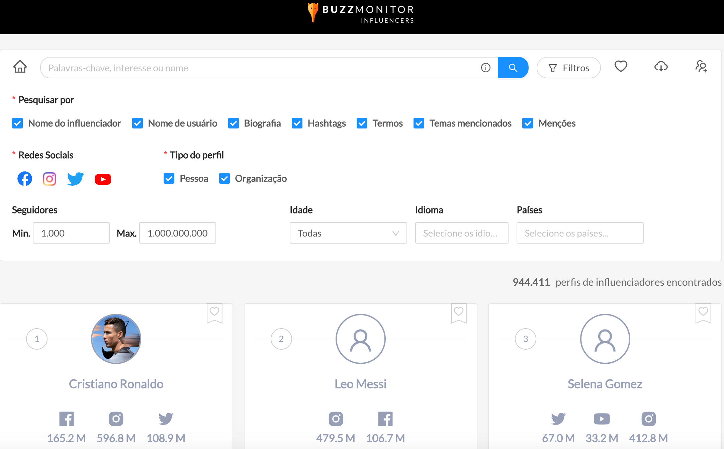Click the 108.9 M follower count
Viewport: 724px width, 449px height.
pos(166,438)
